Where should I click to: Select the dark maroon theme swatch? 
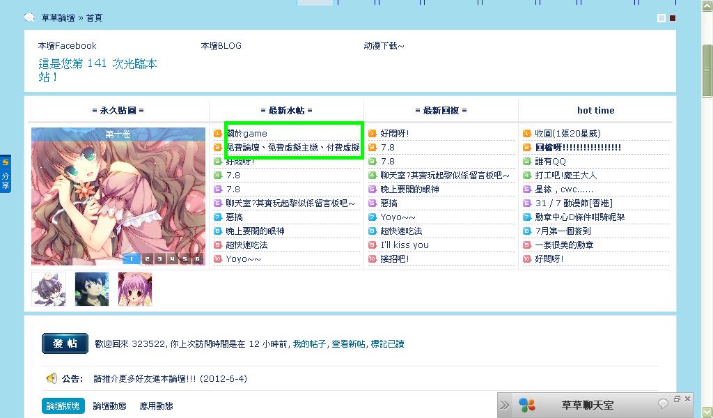(x=673, y=17)
